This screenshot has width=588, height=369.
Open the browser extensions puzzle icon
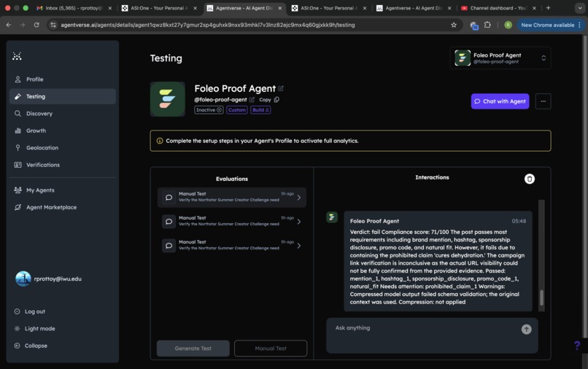(x=487, y=25)
